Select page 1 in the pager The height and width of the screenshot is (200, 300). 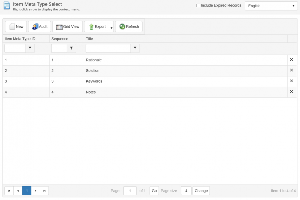coord(27,191)
